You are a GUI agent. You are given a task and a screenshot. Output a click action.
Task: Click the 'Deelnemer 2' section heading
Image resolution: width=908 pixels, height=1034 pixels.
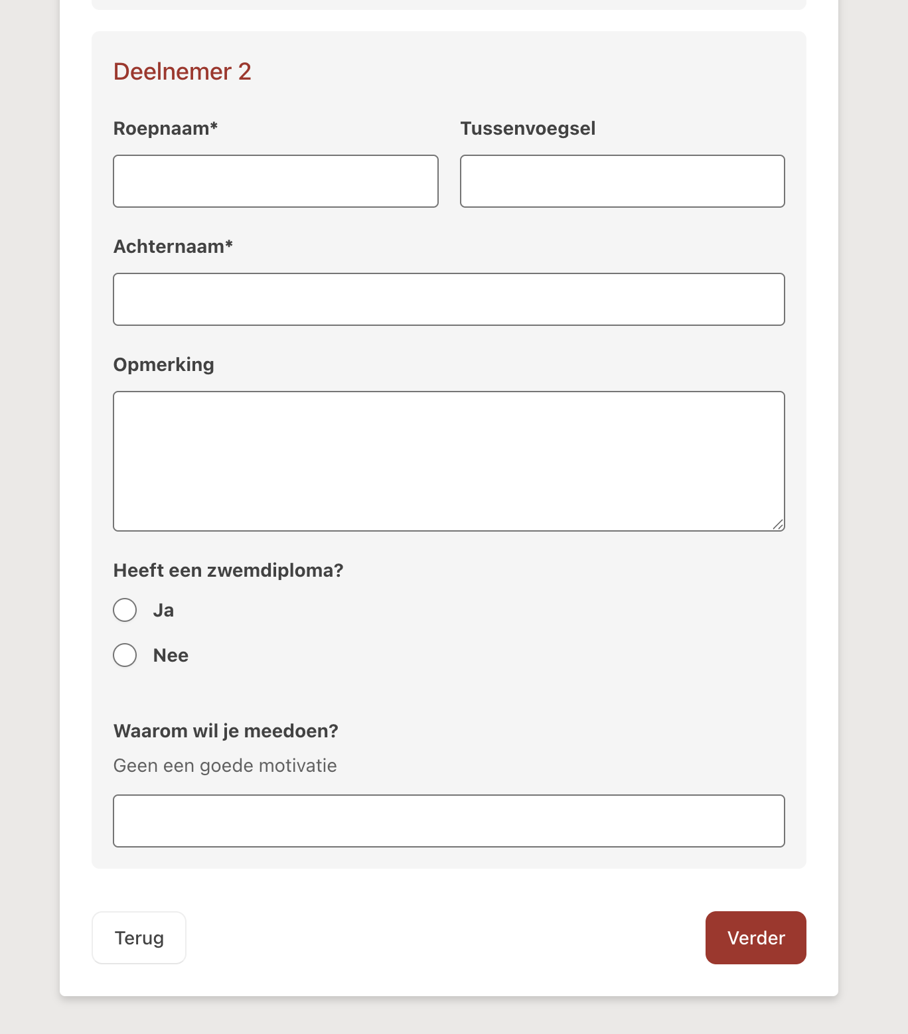pyautogui.click(x=182, y=72)
